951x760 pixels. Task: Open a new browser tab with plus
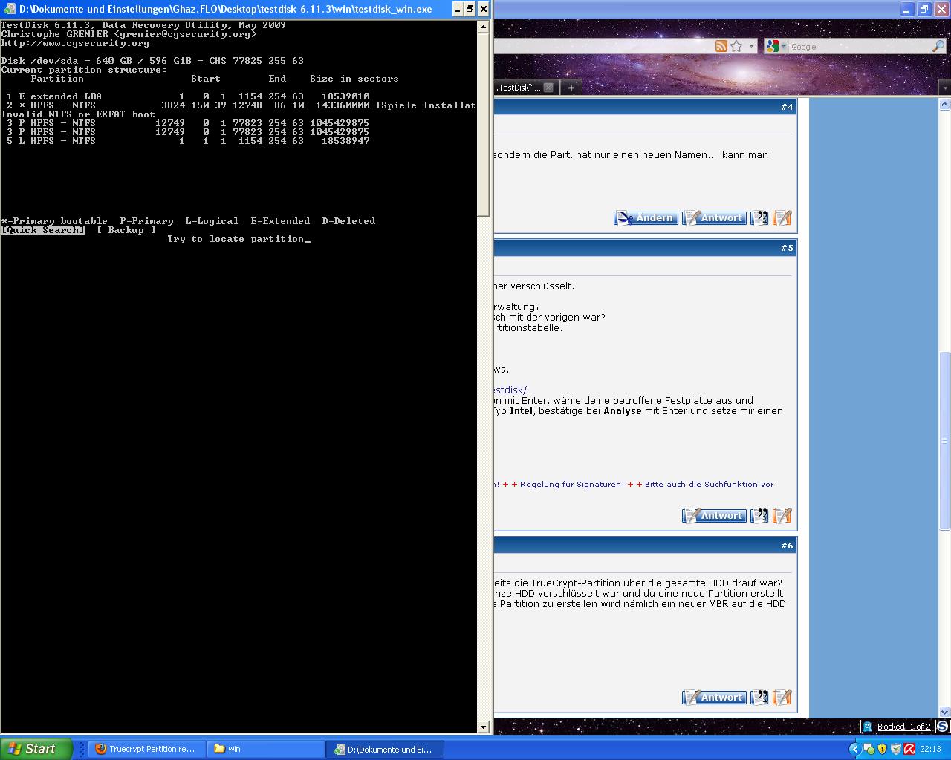pyautogui.click(x=571, y=88)
